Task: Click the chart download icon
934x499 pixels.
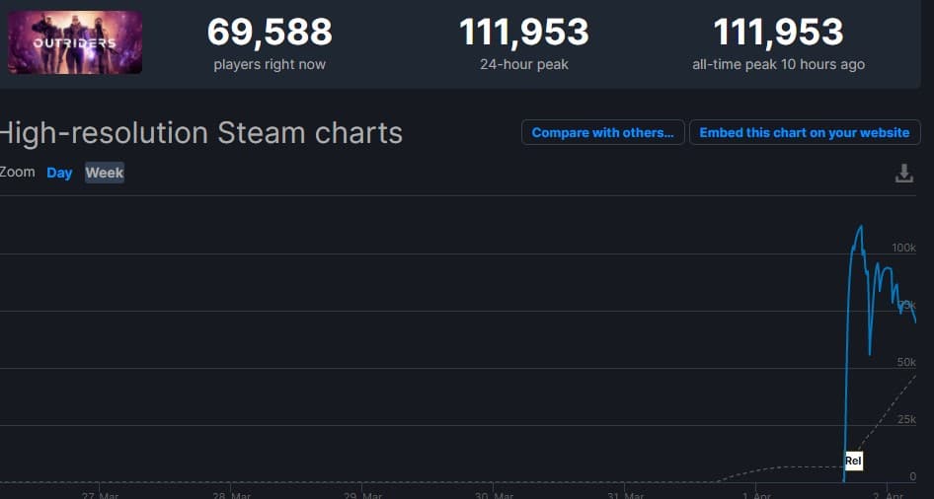Action: tap(903, 174)
